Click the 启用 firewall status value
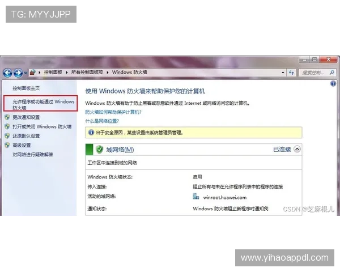The height and width of the screenshot is (272, 340). [x=197, y=177]
